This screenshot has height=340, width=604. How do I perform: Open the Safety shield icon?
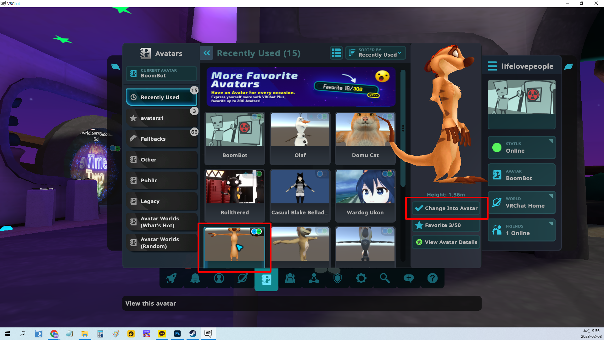338,278
